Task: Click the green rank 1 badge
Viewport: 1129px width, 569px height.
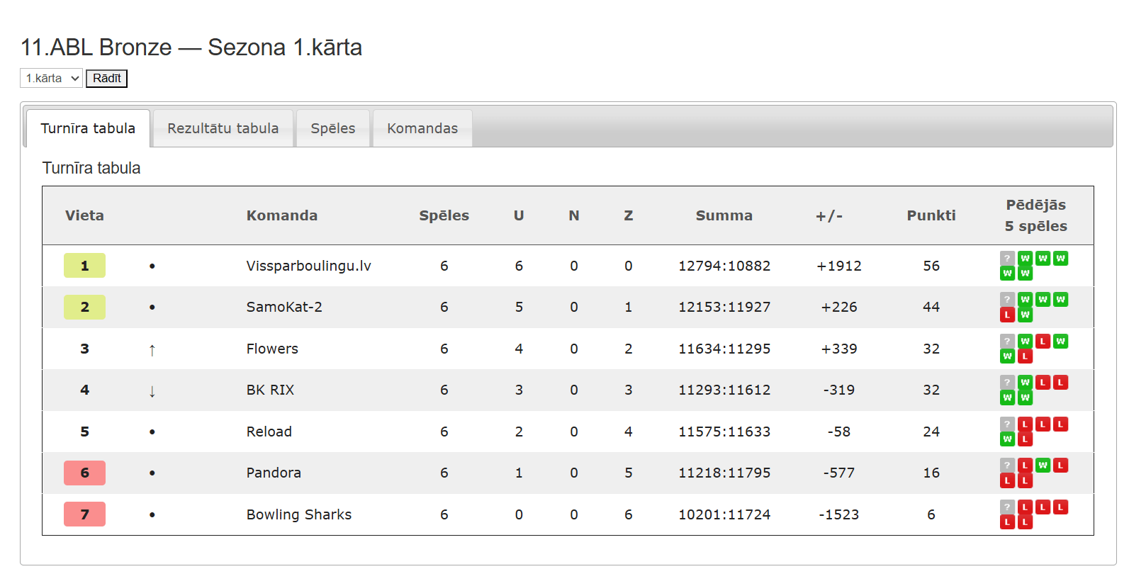Action: click(84, 266)
